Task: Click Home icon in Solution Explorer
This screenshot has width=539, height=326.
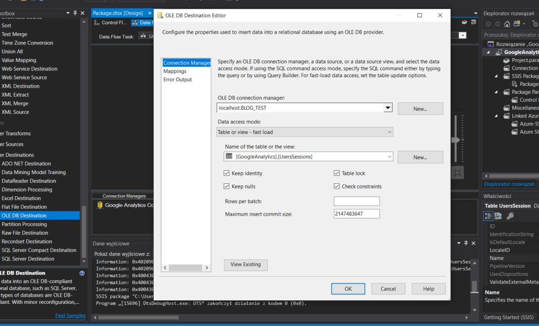Action: point(507,24)
